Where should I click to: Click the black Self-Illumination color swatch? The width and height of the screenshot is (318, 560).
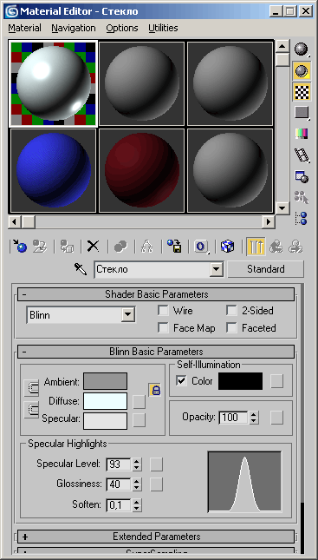tap(240, 381)
